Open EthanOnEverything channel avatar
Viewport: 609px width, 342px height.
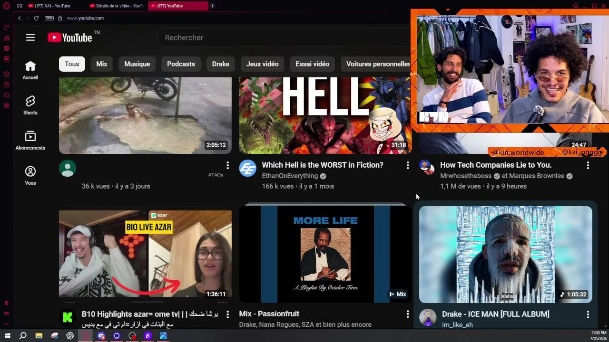point(247,168)
